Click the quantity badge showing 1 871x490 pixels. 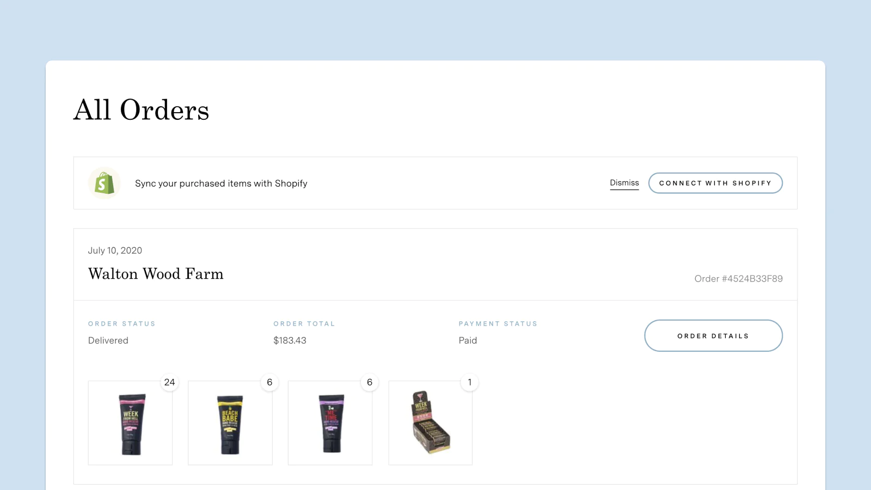pyautogui.click(x=470, y=382)
